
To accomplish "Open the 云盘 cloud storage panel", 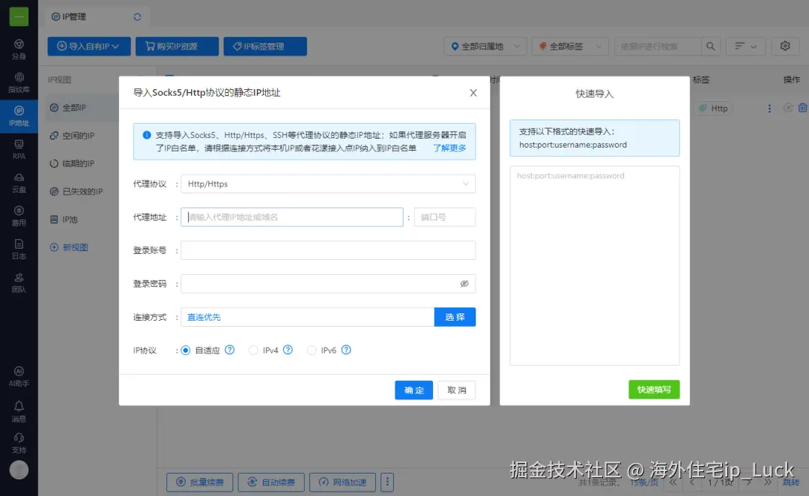I will point(19,182).
